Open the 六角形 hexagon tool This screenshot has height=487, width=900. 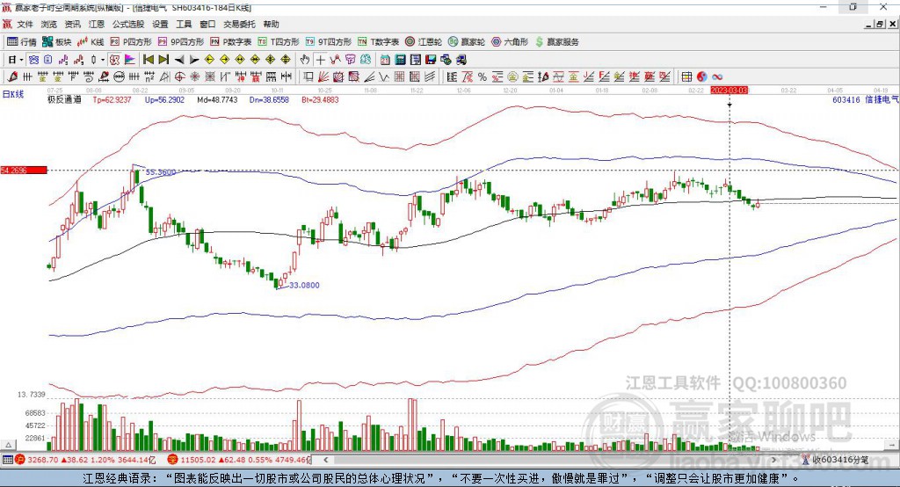point(510,42)
